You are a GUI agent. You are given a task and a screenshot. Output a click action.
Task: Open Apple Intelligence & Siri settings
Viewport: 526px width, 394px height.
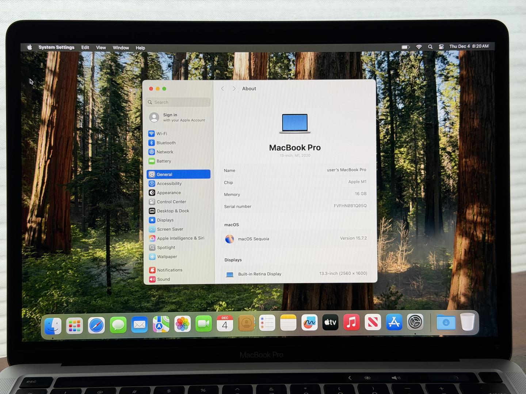click(x=180, y=238)
